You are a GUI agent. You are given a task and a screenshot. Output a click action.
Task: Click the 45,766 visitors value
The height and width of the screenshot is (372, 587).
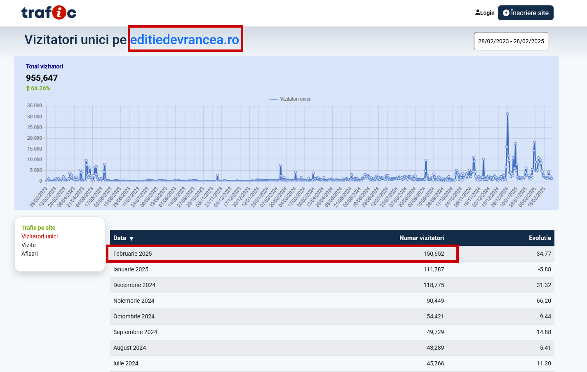(x=435, y=363)
